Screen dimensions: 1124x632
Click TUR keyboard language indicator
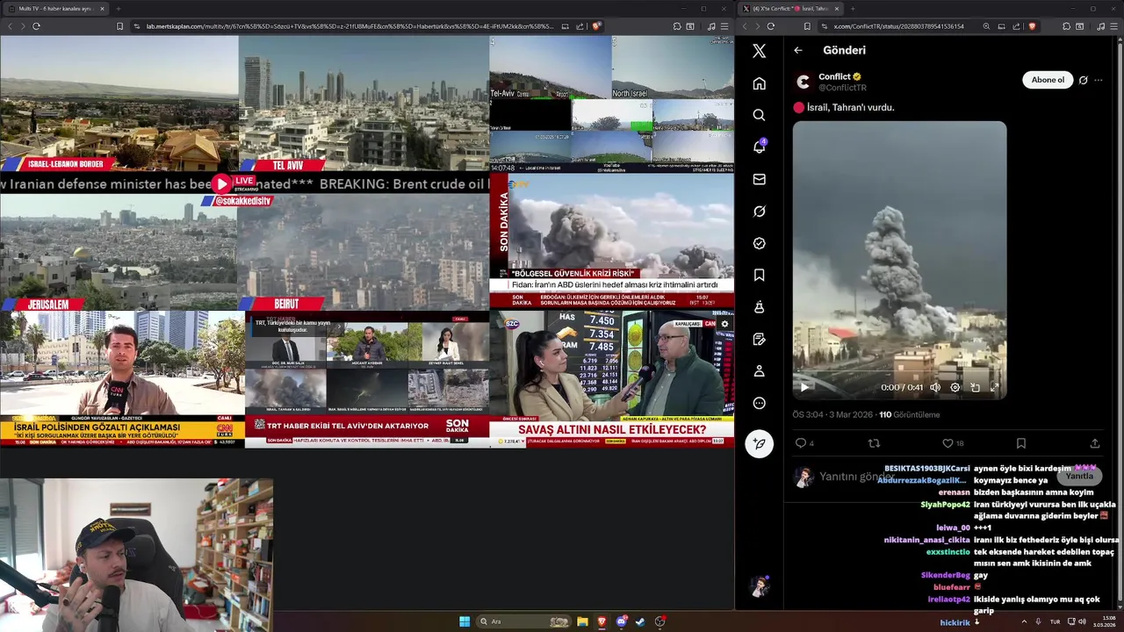click(1056, 621)
